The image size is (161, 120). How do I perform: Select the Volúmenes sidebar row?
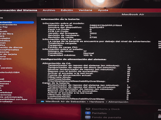point(4,83)
